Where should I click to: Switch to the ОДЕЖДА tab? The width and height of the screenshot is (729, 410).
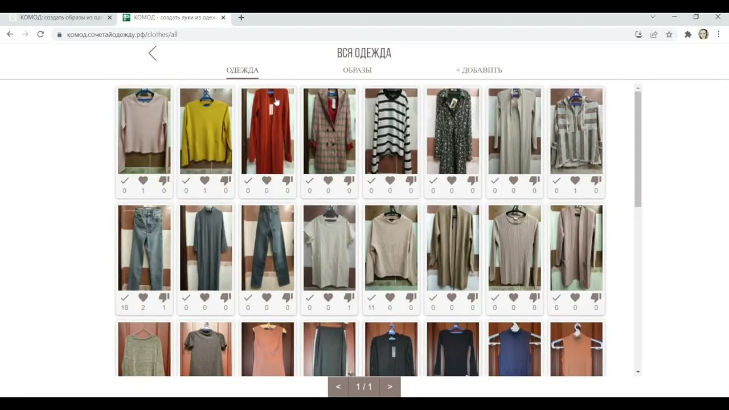click(242, 70)
